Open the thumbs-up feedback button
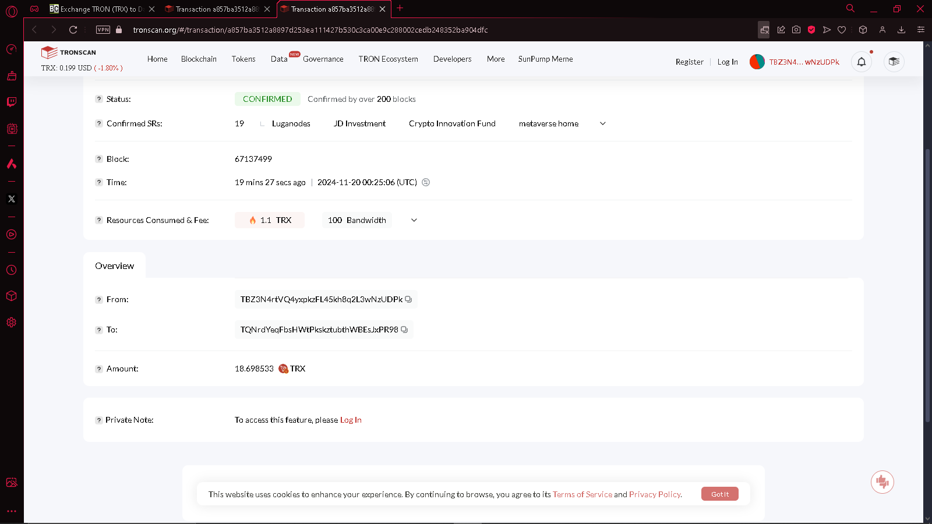The height and width of the screenshot is (524, 932). [882, 482]
